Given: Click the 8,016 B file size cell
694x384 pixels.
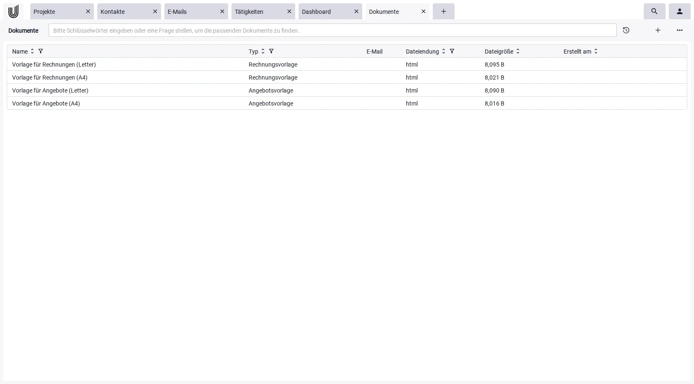Looking at the screenshot, I should (494, 103).
